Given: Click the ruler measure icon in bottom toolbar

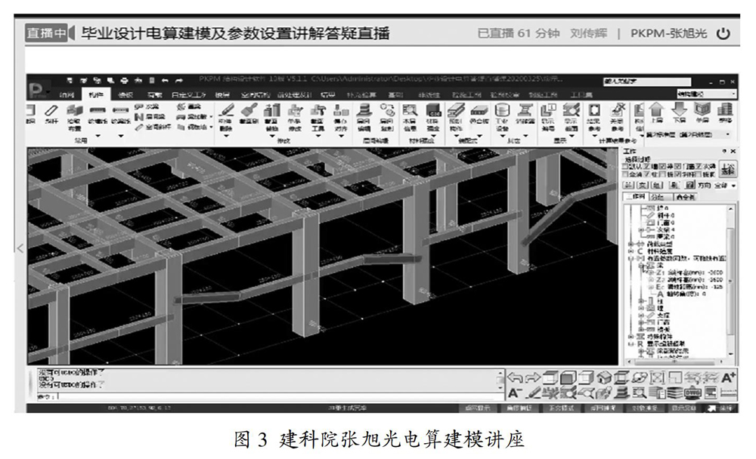Looking at the screenshot, I should (x=729, y=393).
